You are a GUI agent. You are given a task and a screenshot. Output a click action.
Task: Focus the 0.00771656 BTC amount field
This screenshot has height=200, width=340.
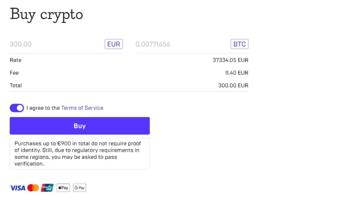[182, 44]
